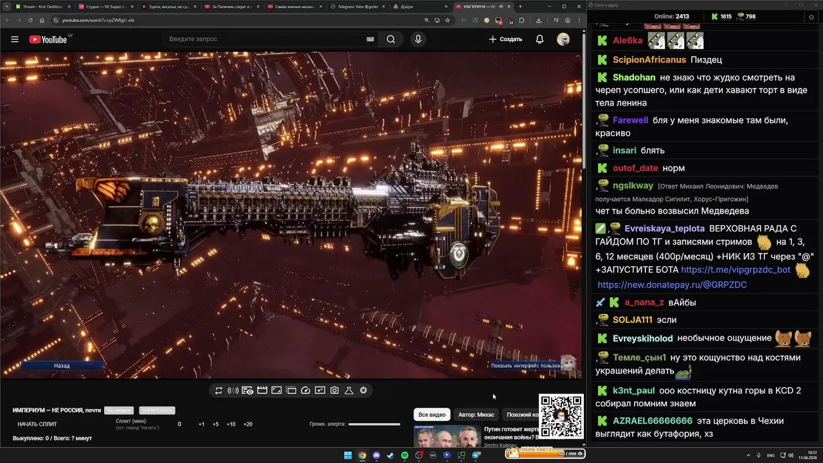This screenshot has height=463, width=823.
Task: Select the Автор: Михас filter chip
Action: 476,415
